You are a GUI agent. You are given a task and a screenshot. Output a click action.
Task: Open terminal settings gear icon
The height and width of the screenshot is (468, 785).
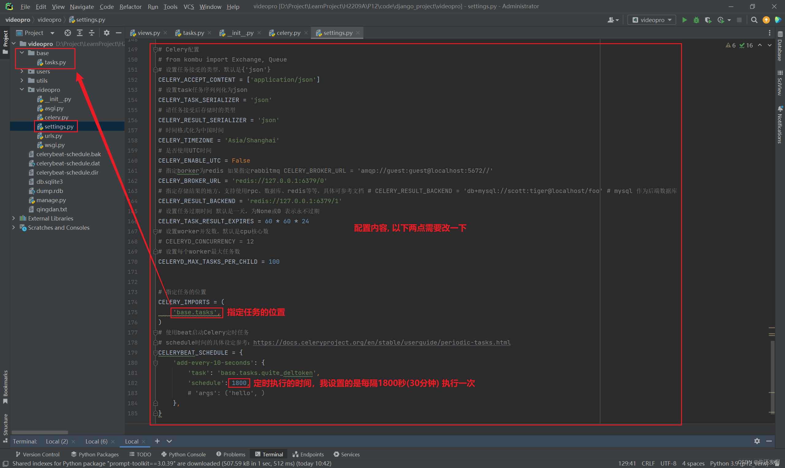click(756, 441)
